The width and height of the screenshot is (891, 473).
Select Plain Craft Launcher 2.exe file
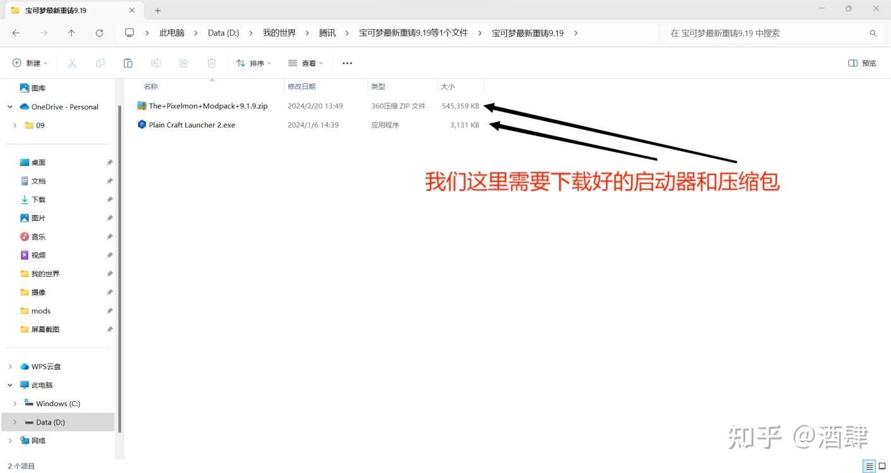click(x=192, y=125)
